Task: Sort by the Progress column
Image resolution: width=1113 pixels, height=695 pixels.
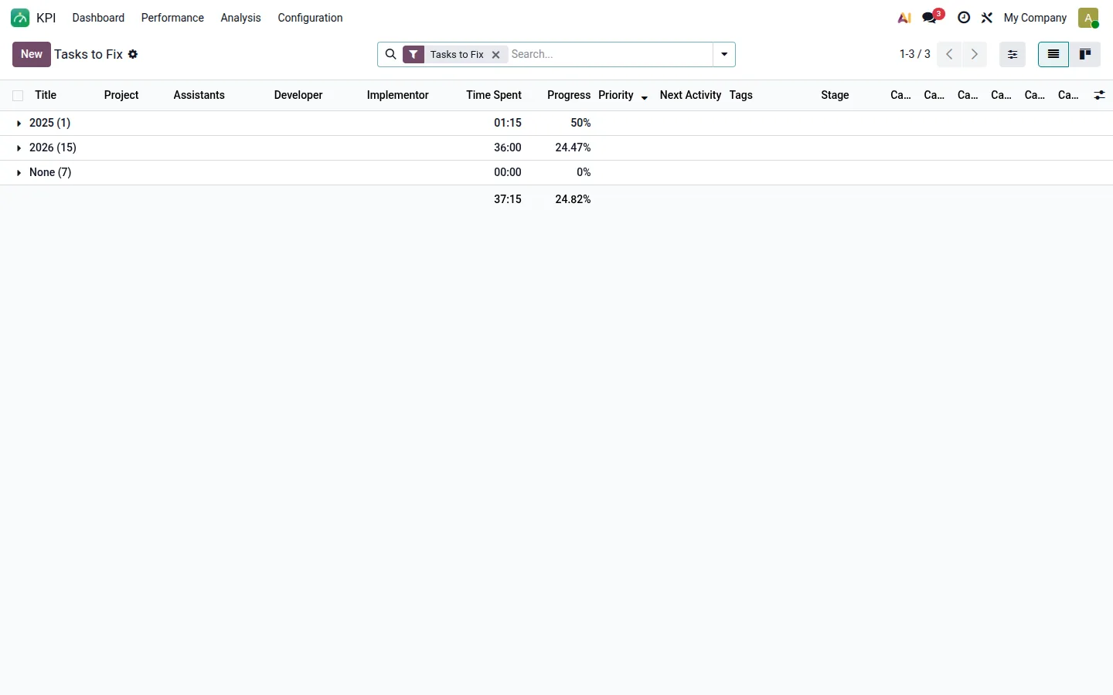Action: (569, 95)
